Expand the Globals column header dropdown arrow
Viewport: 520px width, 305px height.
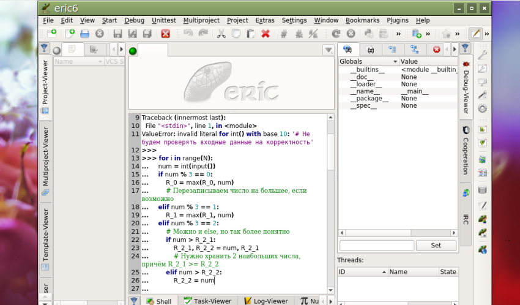coord(395,62)
